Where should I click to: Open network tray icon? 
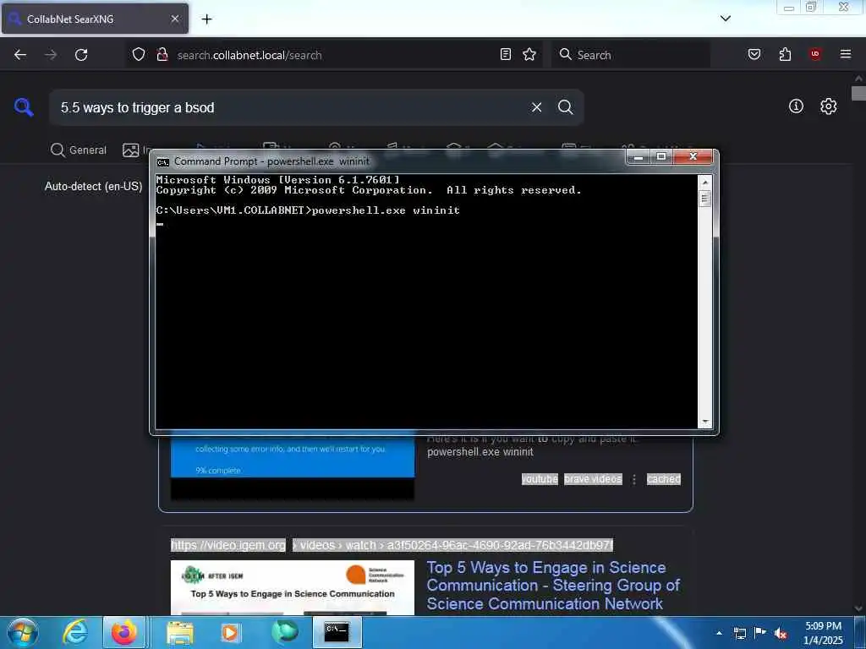(740, 633)
